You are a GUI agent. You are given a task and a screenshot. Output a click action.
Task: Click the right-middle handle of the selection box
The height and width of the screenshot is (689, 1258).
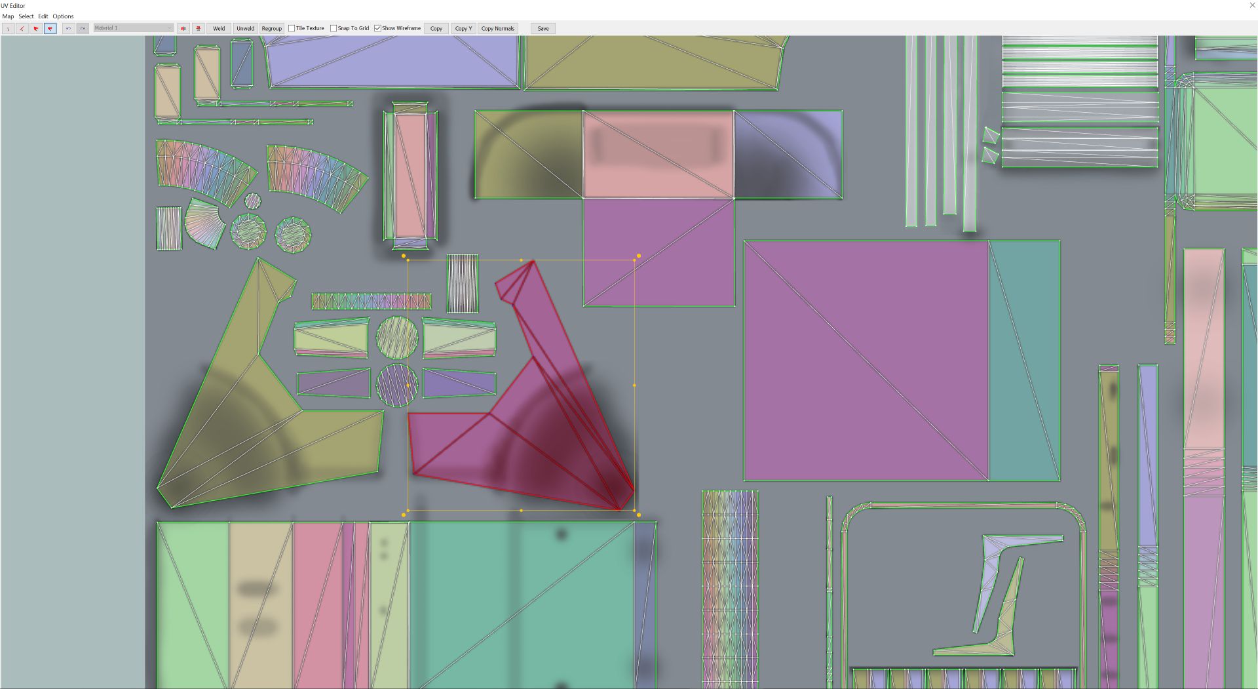(634, 385)
